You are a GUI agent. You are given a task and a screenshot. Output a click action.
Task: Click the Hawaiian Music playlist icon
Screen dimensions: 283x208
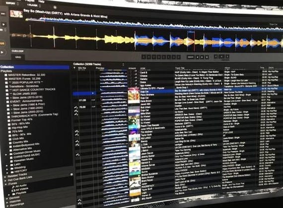click(x=11, y=162)
